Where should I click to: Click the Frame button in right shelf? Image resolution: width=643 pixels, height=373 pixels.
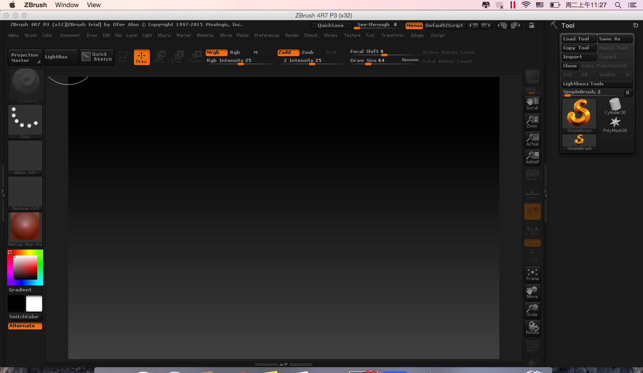533,274
